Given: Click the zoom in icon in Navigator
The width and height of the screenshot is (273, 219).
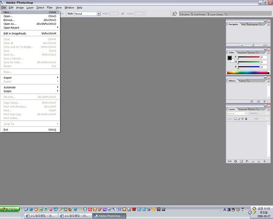Looking at the screenshot, I should click(265, 45).
